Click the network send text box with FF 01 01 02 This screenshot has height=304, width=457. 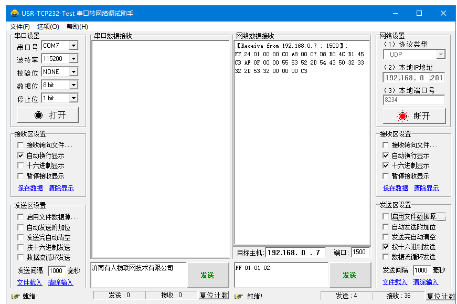point(281,275)
